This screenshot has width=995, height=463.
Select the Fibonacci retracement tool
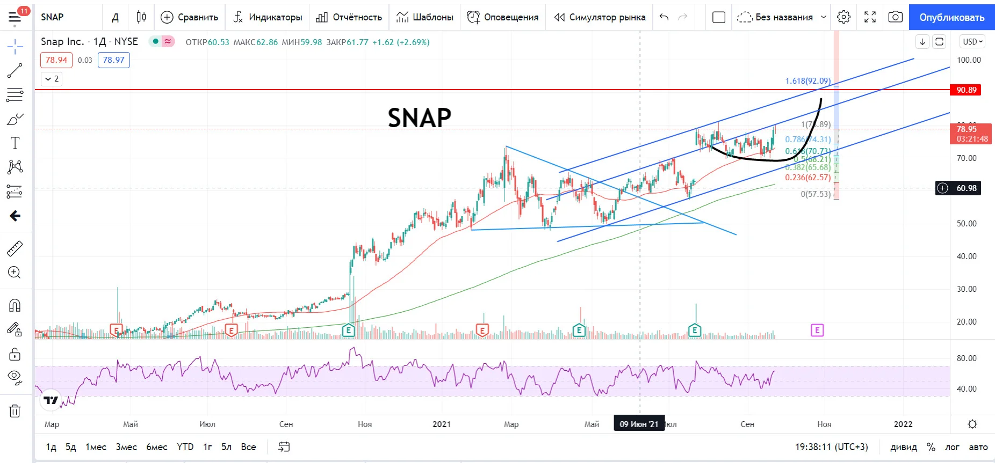[x=15, y=95]
